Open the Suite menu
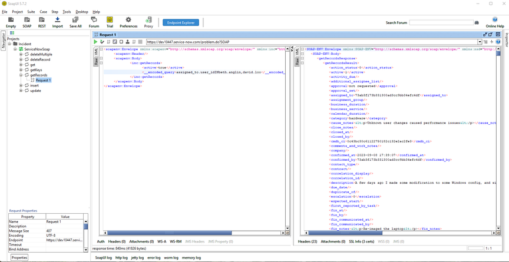Image resolution: width=509 pixels, height=262 pixels. coord(31,12)
